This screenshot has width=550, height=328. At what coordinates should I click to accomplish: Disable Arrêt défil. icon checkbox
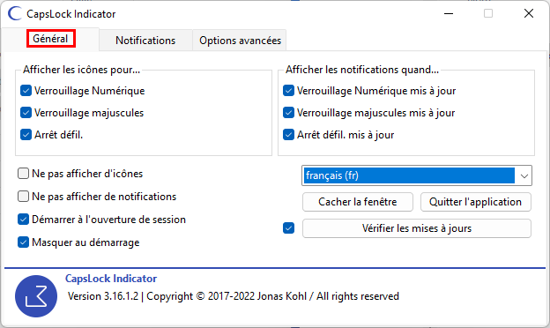tap(26, 135)
